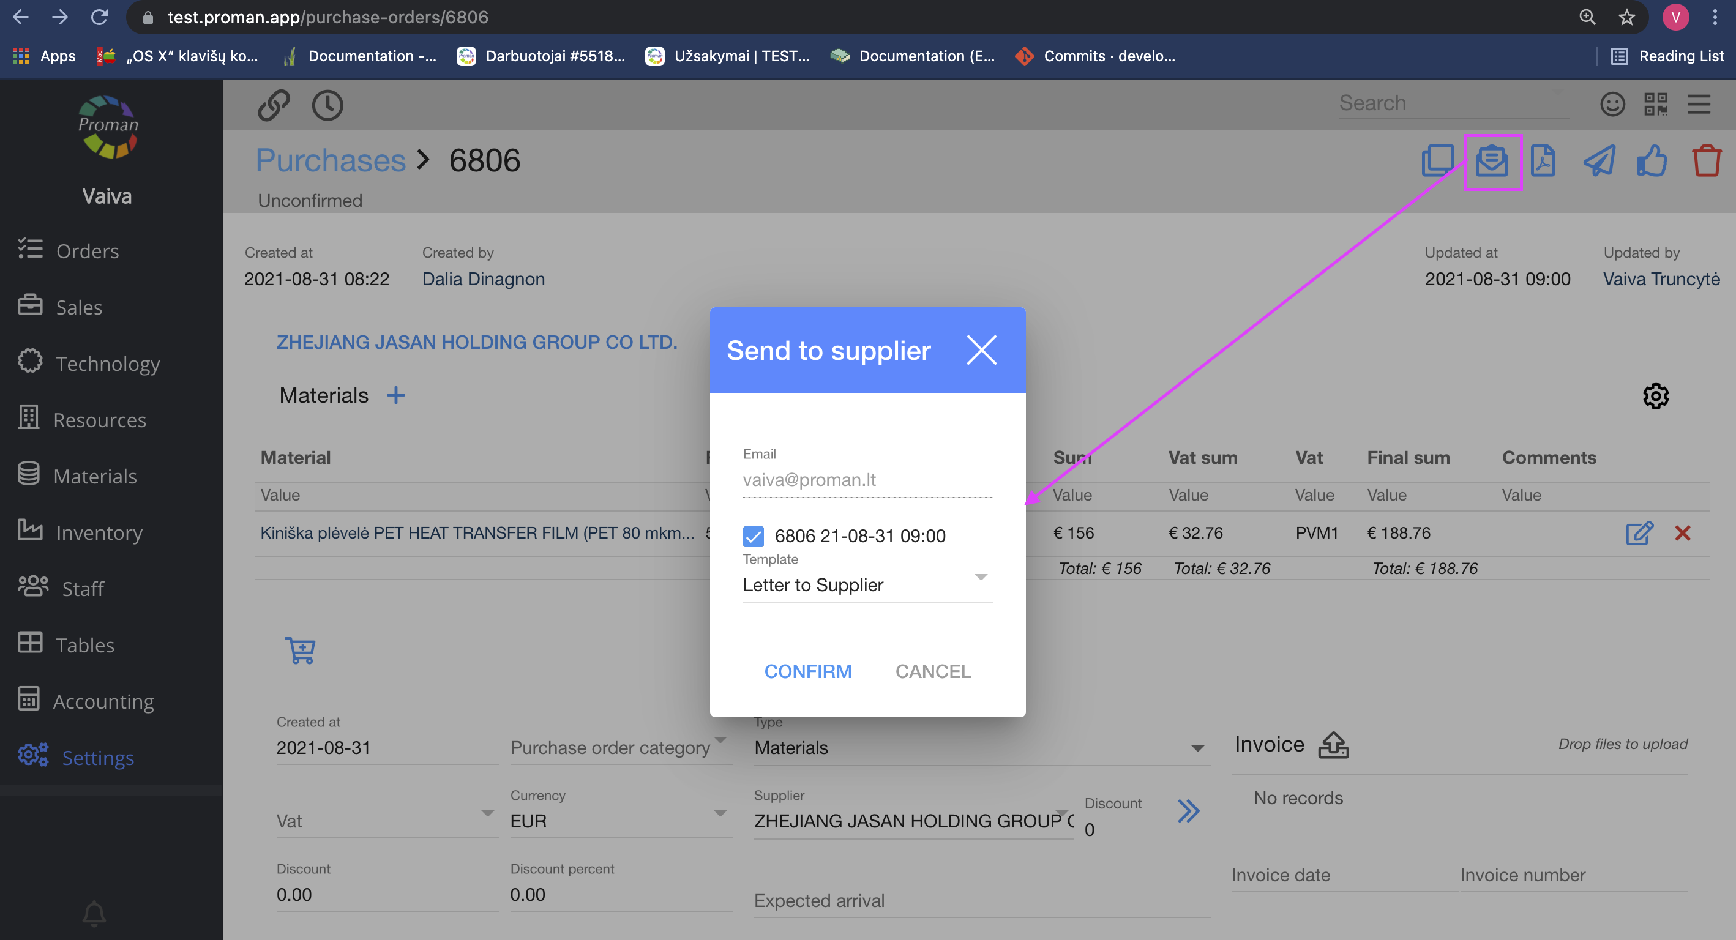Click the shopping cart add icon
Image resolution: width=1736 pixels, height=940 pixels.
(x=300, y=651)
